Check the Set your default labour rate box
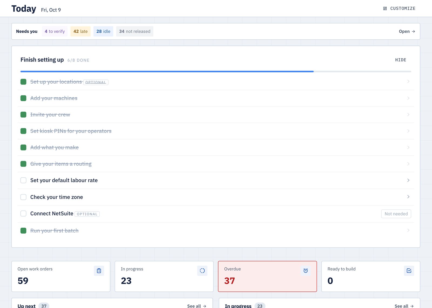Image resolution: width=432 pixels, height=308 pixels. (23, 180)
